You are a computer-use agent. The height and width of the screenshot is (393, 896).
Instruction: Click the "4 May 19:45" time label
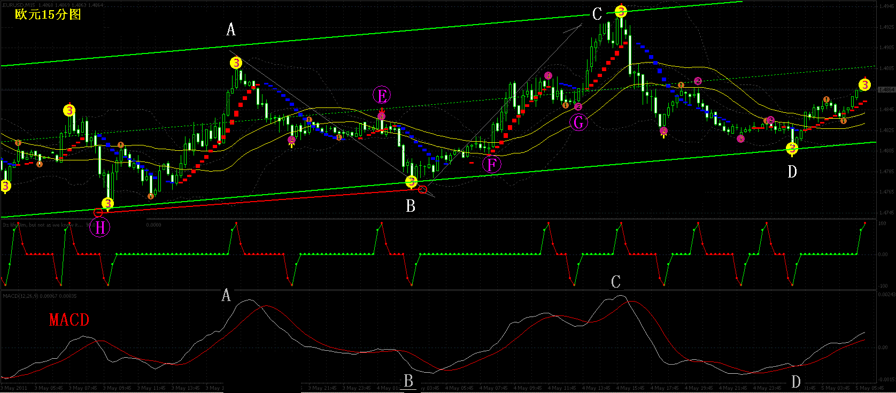point(699,388)
